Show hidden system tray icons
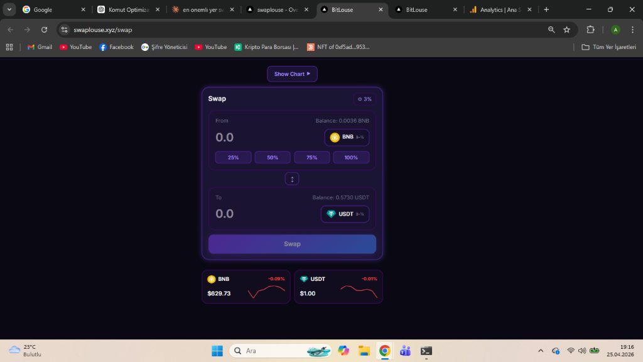643x362 pixels. pos(541,351)
